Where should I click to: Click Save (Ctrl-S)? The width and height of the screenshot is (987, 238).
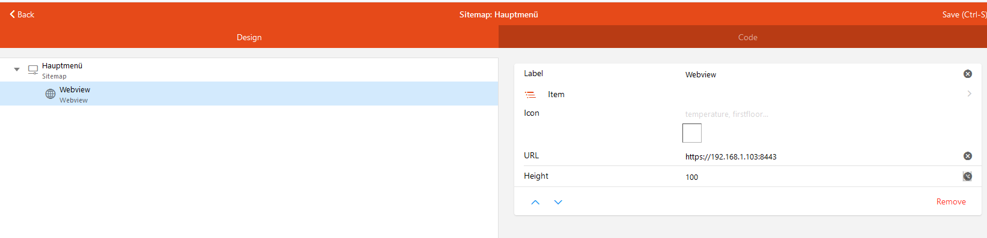point(964,14)
